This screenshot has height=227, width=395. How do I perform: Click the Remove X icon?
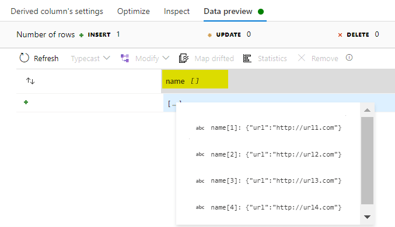(301, 58)
